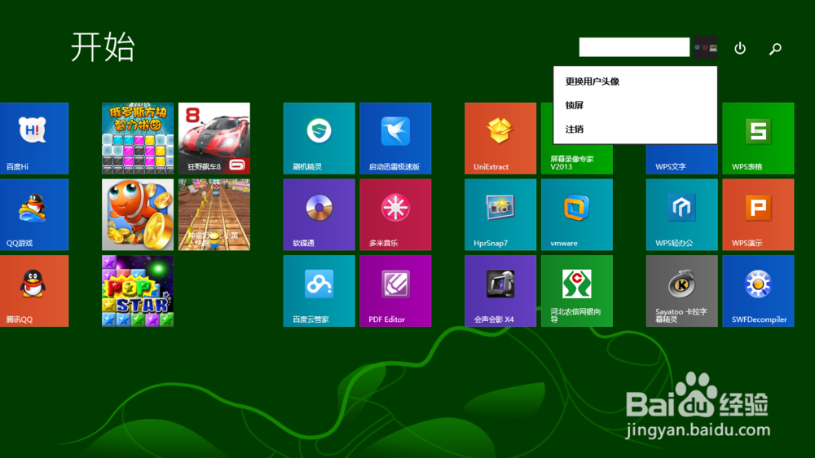Image resolution: width=815 pixels, height=458 pixels.
Task: Click the user avatar picture
Action: (x=705, y=47)
